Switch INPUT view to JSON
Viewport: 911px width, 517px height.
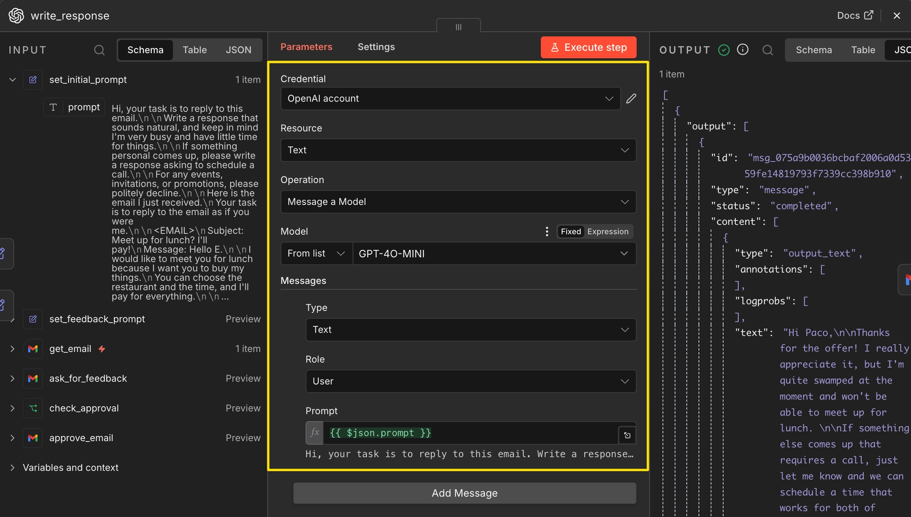[238, 50]
